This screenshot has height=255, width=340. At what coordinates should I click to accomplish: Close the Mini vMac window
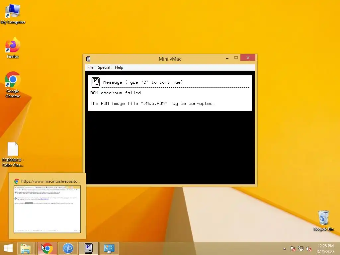[x=248, y=58]
